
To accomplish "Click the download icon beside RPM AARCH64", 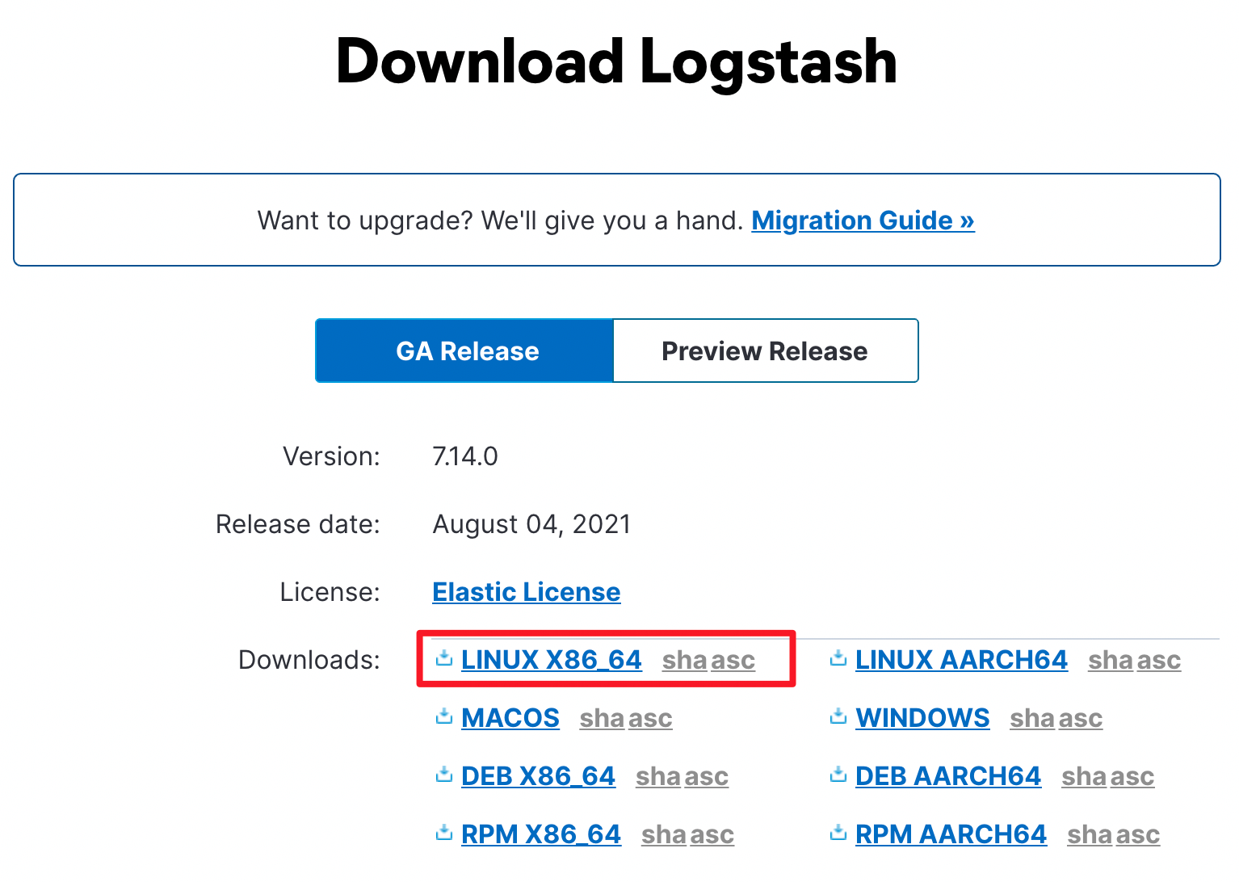I will pos(838,833).
